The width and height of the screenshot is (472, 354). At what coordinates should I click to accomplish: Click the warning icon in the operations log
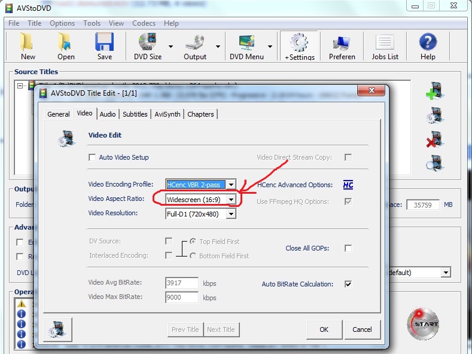tap(21, 303)
